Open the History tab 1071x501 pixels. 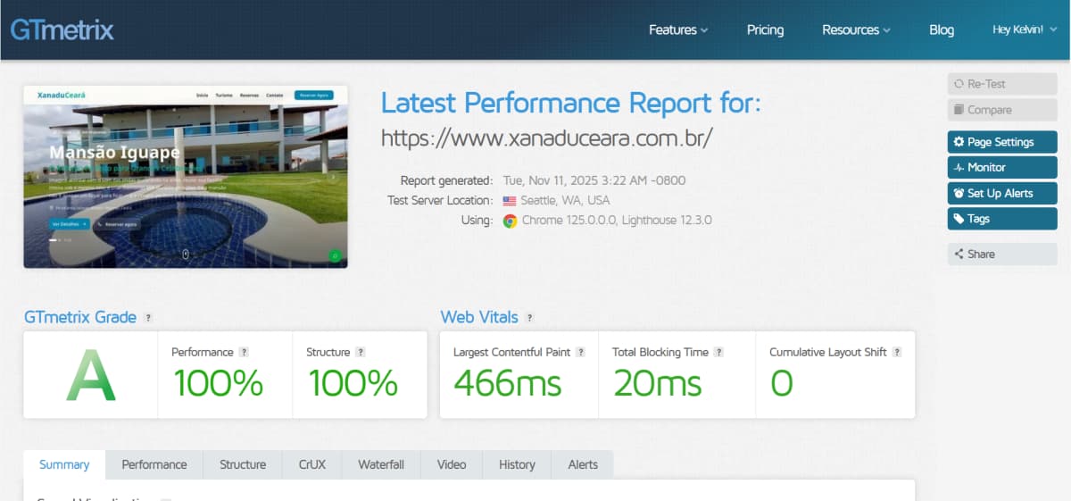click(517, 464)
